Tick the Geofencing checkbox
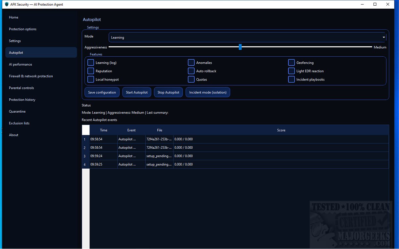The width and height of the screenshot is (399, 249). click(291, 63)
